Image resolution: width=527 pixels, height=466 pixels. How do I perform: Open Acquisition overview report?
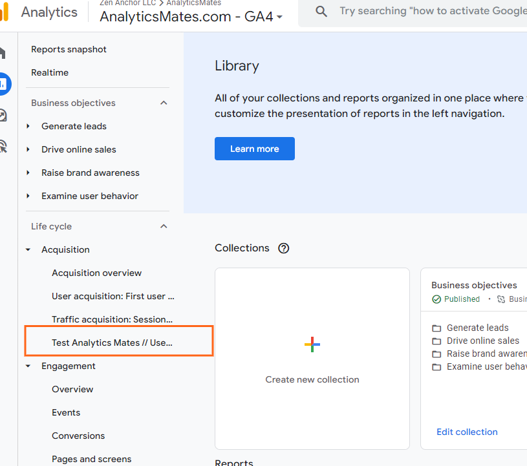tap(97, 273)
